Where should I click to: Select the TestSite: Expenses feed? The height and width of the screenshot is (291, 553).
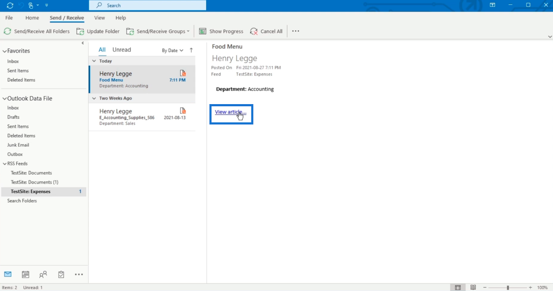click(44, 191)
